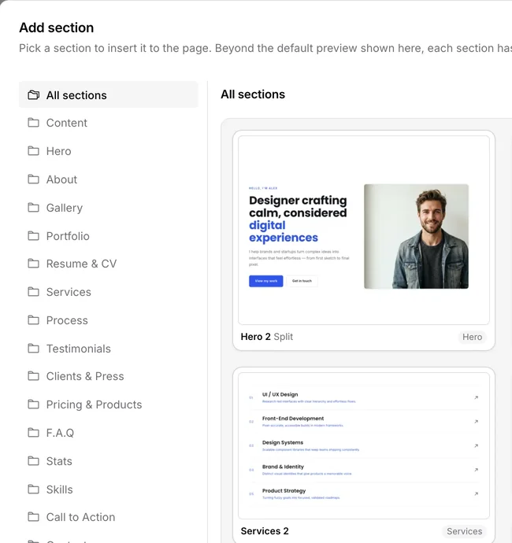Open the Portfolio category
The image size is (512, 543).
click(108, 236)
